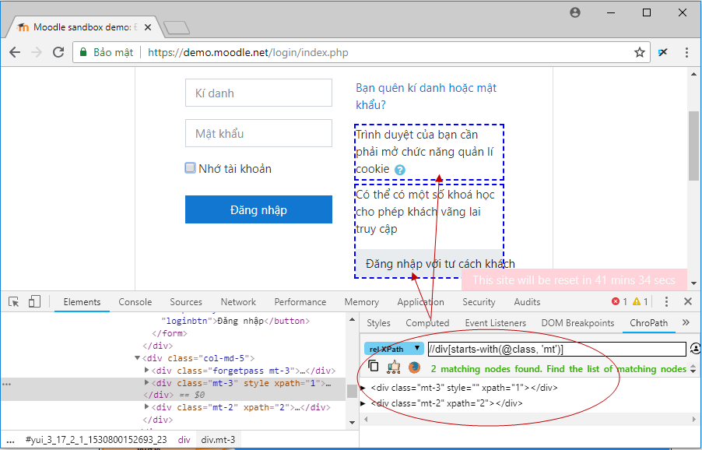Image resolution: width=702 pixels, height=450 pixels.
Task: Open the forgotten username or password link
Action: tap(426, 97)
